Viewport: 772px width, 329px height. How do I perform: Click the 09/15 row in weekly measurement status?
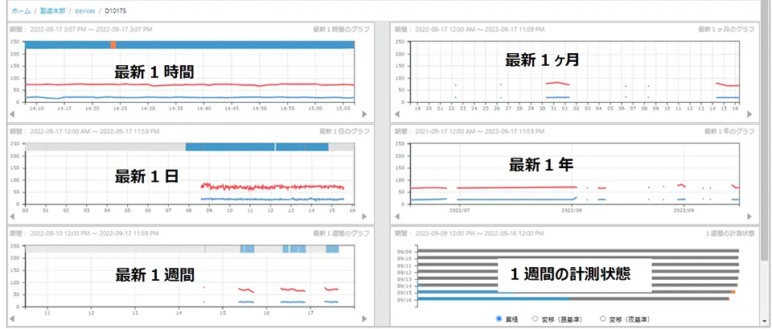pos(563,292)
